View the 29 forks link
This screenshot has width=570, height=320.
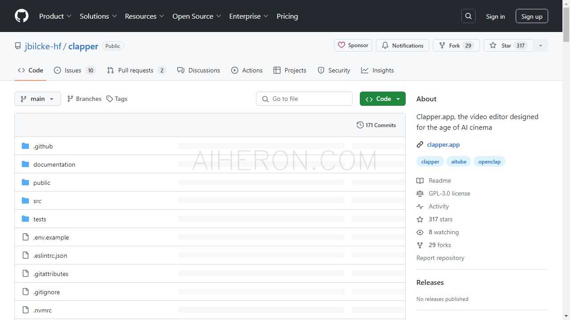(434, 245)
